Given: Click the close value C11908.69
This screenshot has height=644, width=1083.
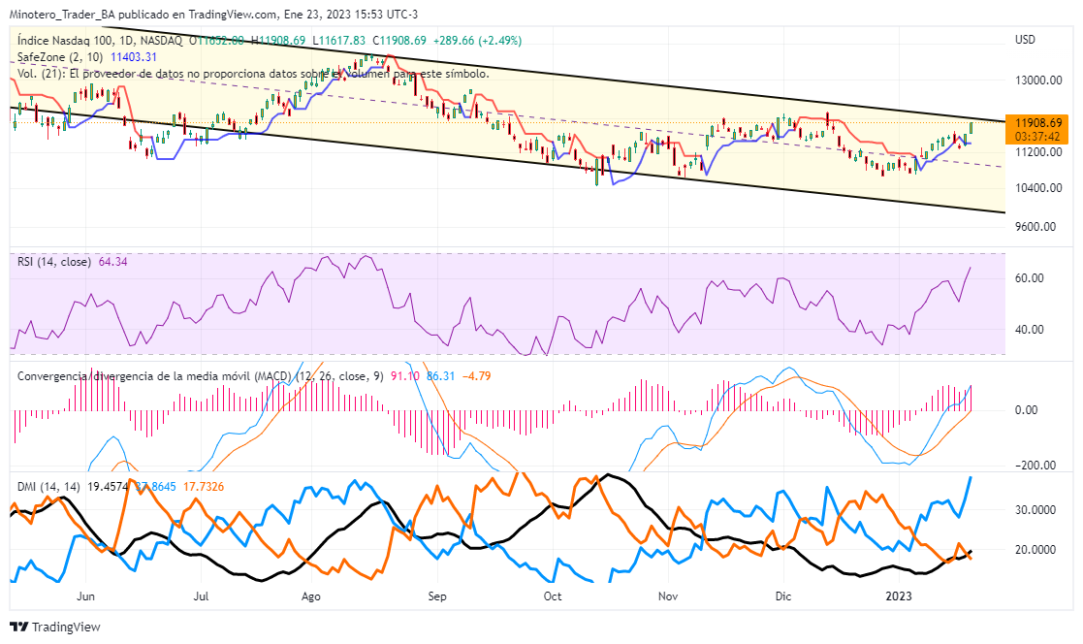Looking at the screenshot, I should click(x=399, y=41).
